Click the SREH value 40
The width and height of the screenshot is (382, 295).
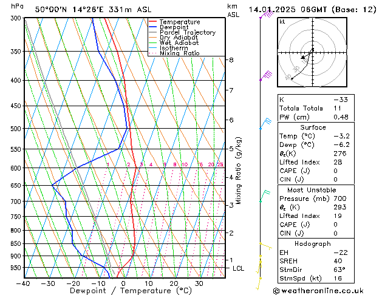(x=338, y=261)
